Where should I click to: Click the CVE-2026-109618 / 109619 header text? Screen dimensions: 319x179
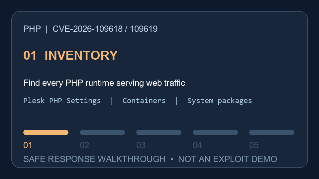[x=105, y=29]
